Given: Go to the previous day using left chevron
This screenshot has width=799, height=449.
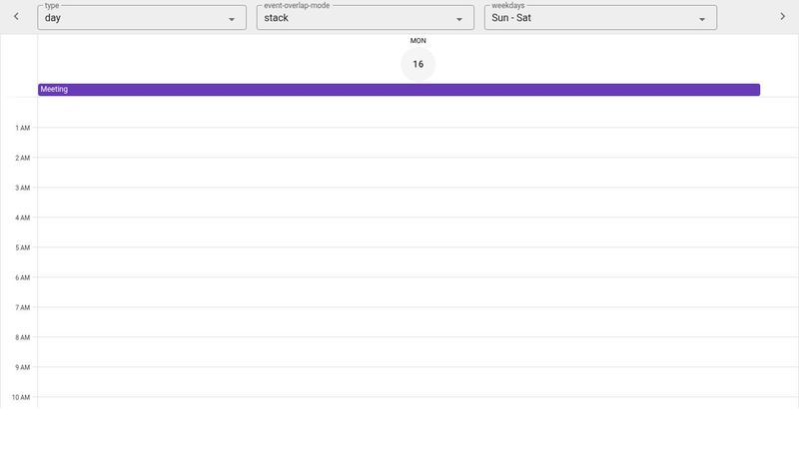Looking at the screenshot, I should [x=16, y=17].
